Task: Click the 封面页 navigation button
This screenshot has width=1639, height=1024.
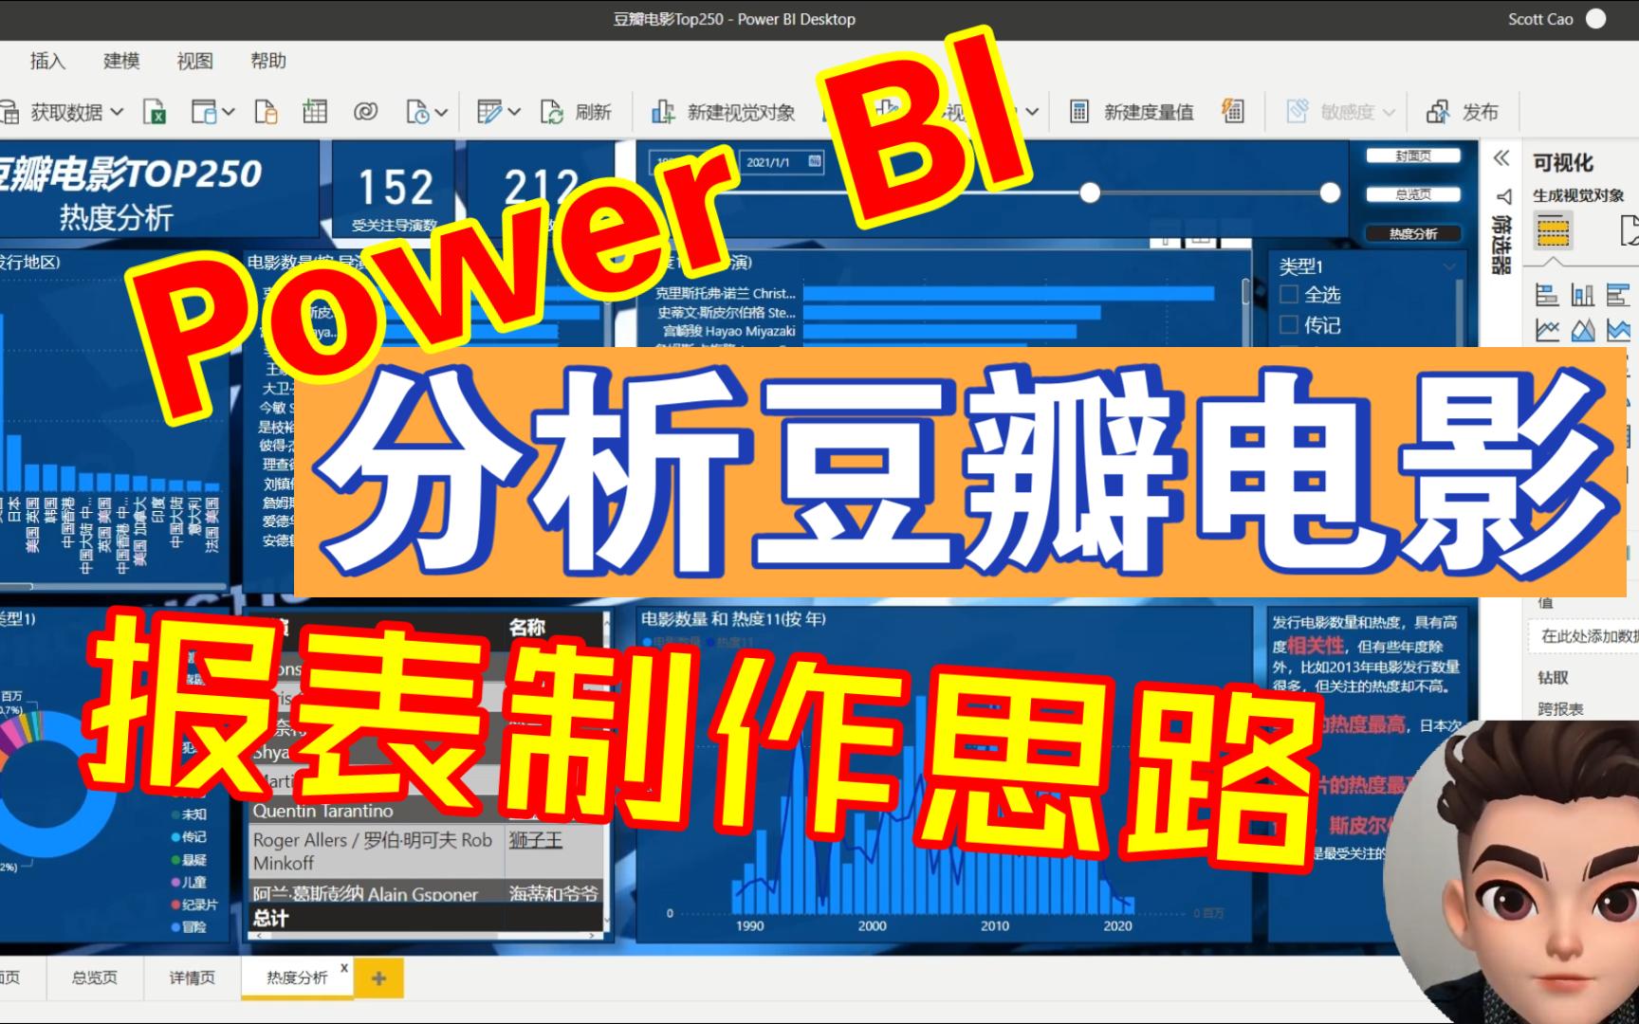Action: click(1413, 156)
